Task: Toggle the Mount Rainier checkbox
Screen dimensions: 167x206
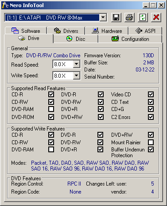Action: coord(151,143)
